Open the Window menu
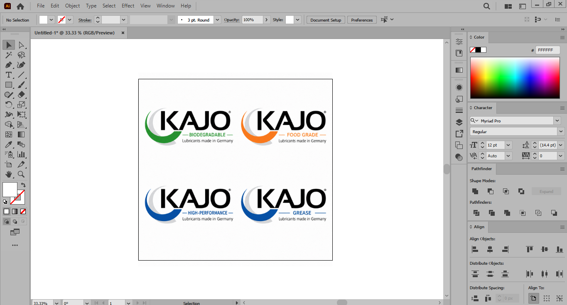Viewport: 567px width, 305px height. (x=166, y=6)
